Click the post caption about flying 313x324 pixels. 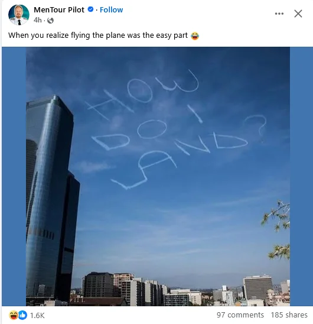[x=98, y=35]
